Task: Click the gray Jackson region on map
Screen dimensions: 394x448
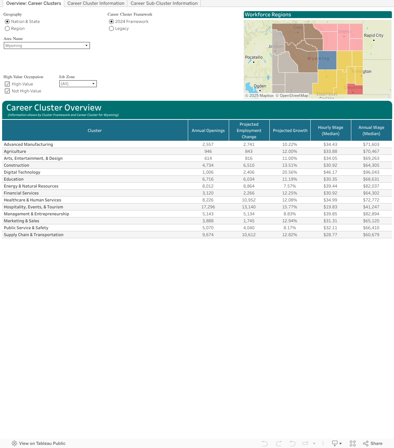Action: [278, 42]
